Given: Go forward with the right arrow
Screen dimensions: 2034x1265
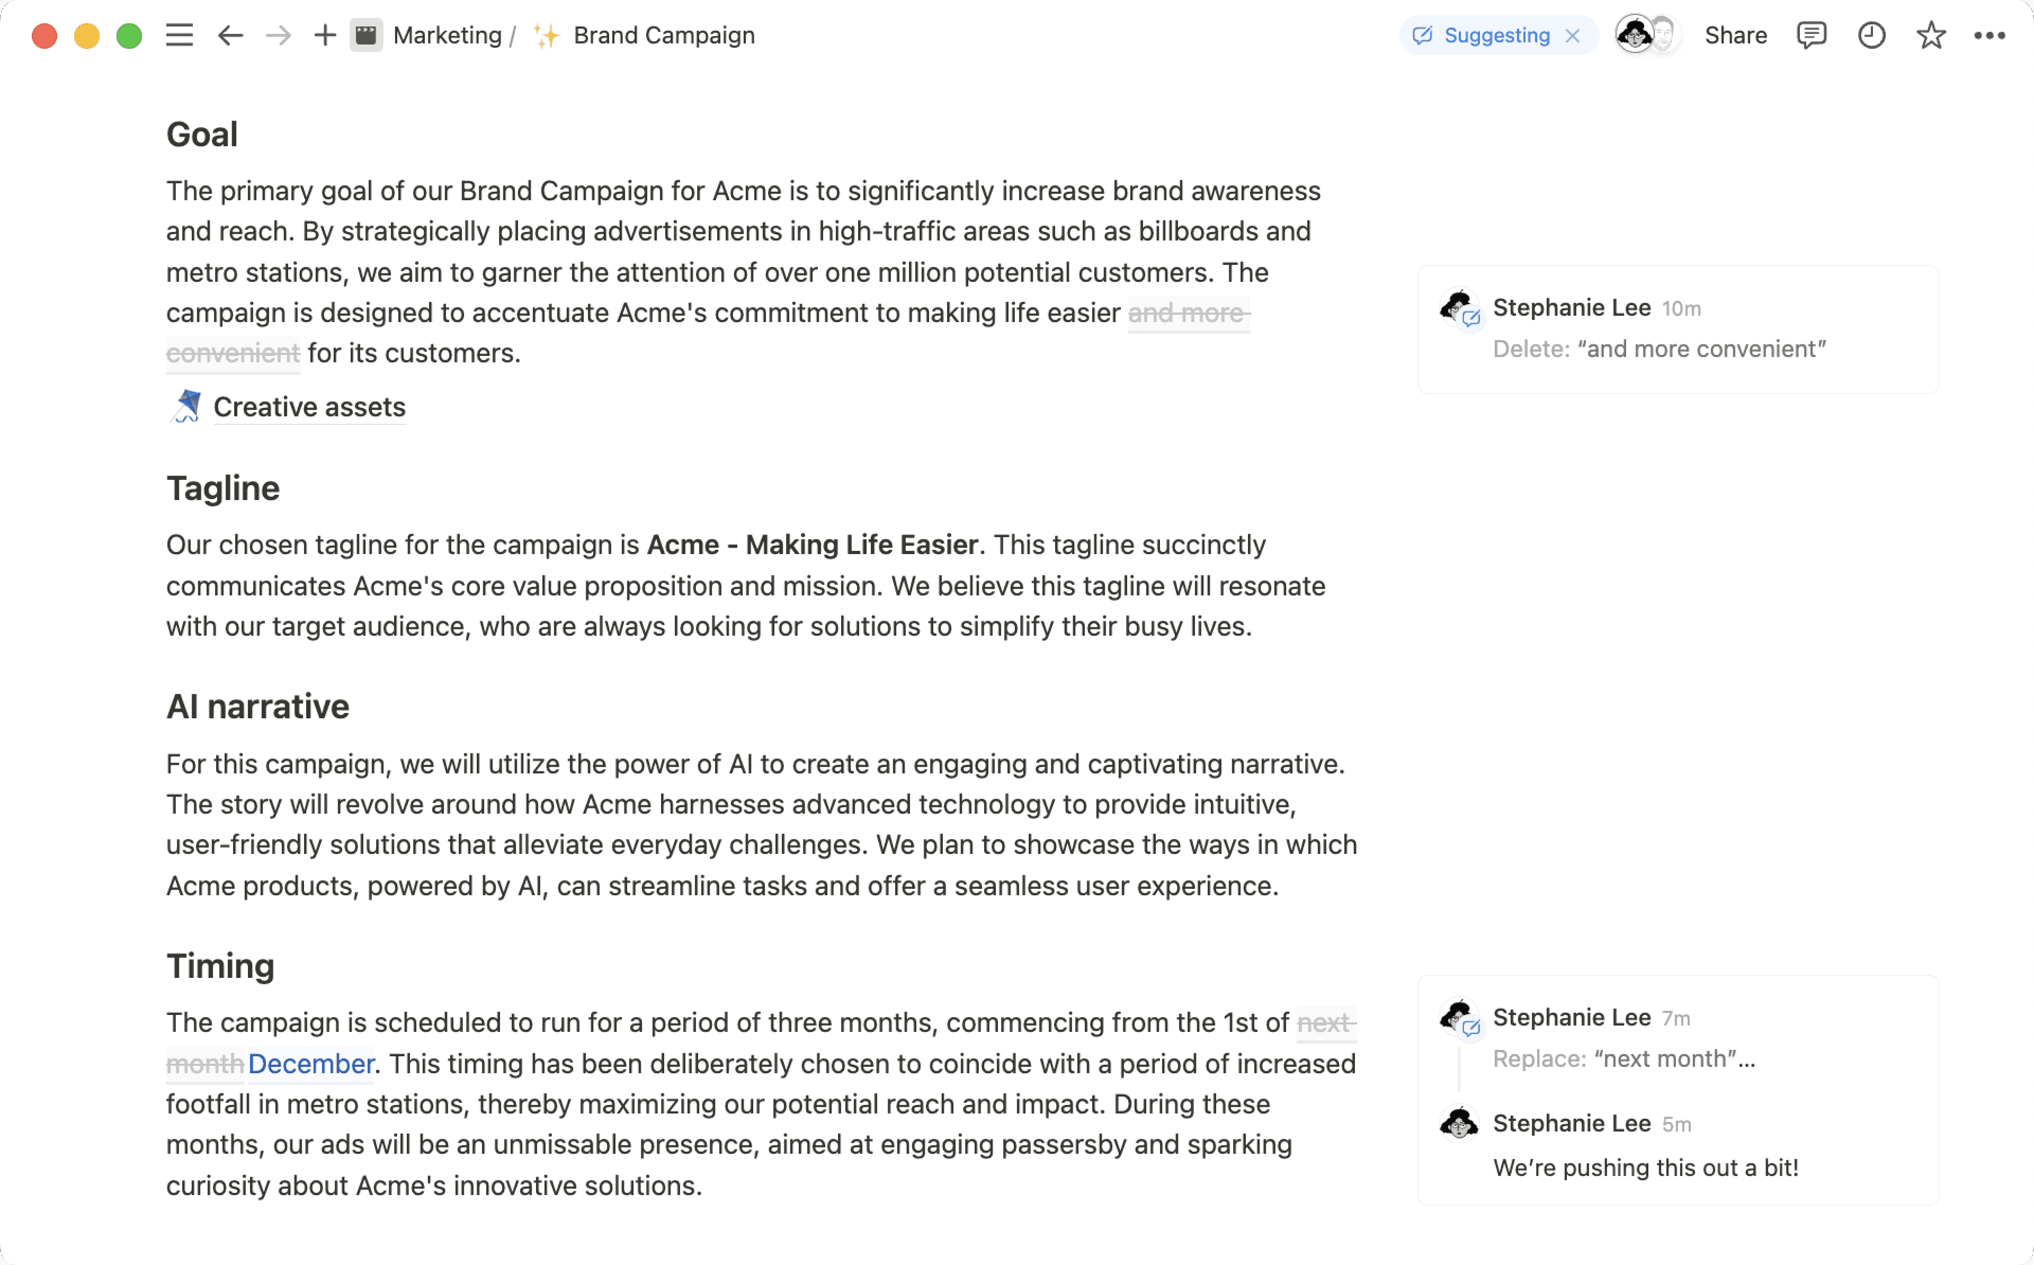Looking at the screenshot, I should click(278, 35).
